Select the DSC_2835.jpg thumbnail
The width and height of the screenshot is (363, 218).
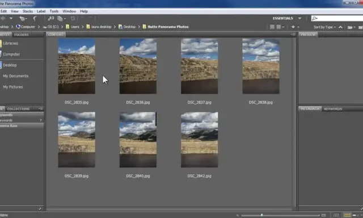coord(77,66)
